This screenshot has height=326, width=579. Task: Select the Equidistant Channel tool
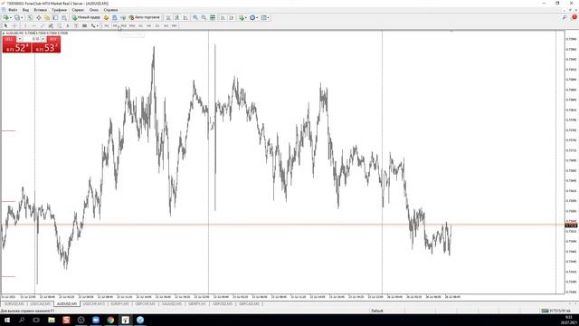[x=51, y=26]
